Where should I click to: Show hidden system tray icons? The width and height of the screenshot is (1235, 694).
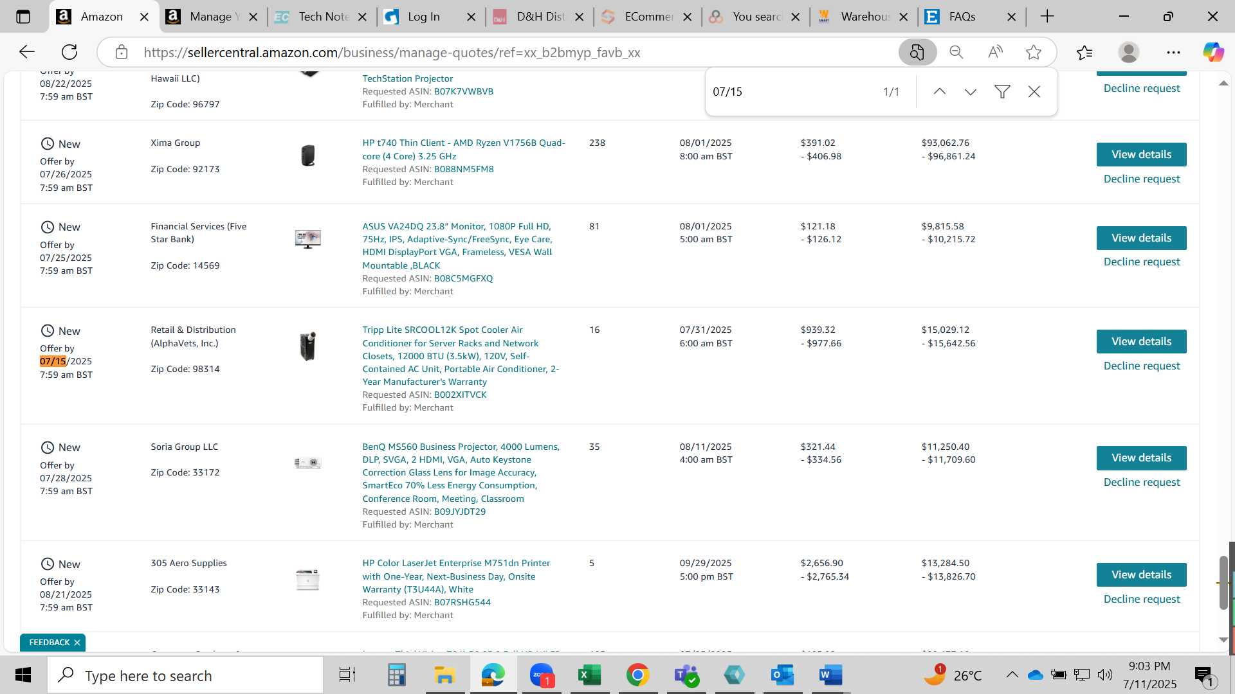[x=1012, y=675]
